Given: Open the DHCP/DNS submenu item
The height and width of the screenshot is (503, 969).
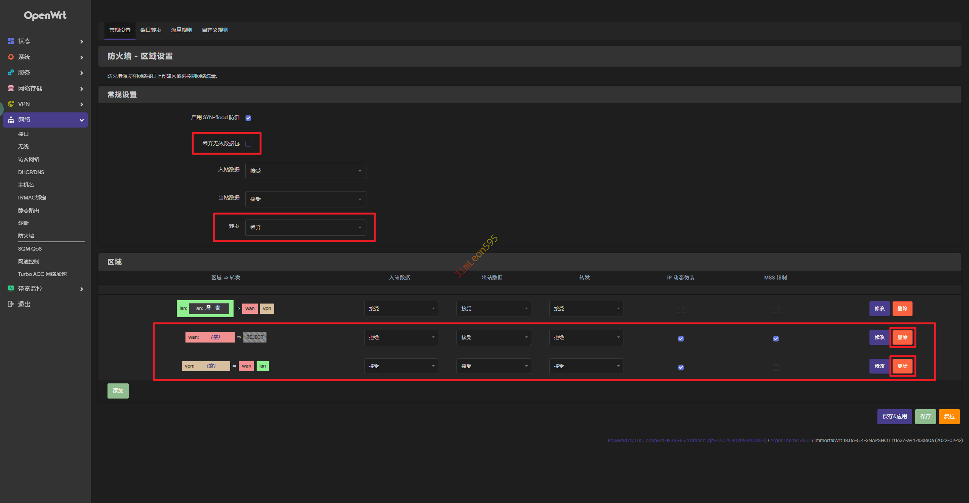Looking at the screenshot, I should [x=31, y=172].
